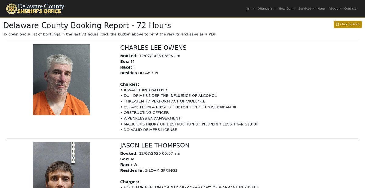365x188 pixels.
Task: Click the Delaware County Sheriff's Office logo
Action: 35,8
